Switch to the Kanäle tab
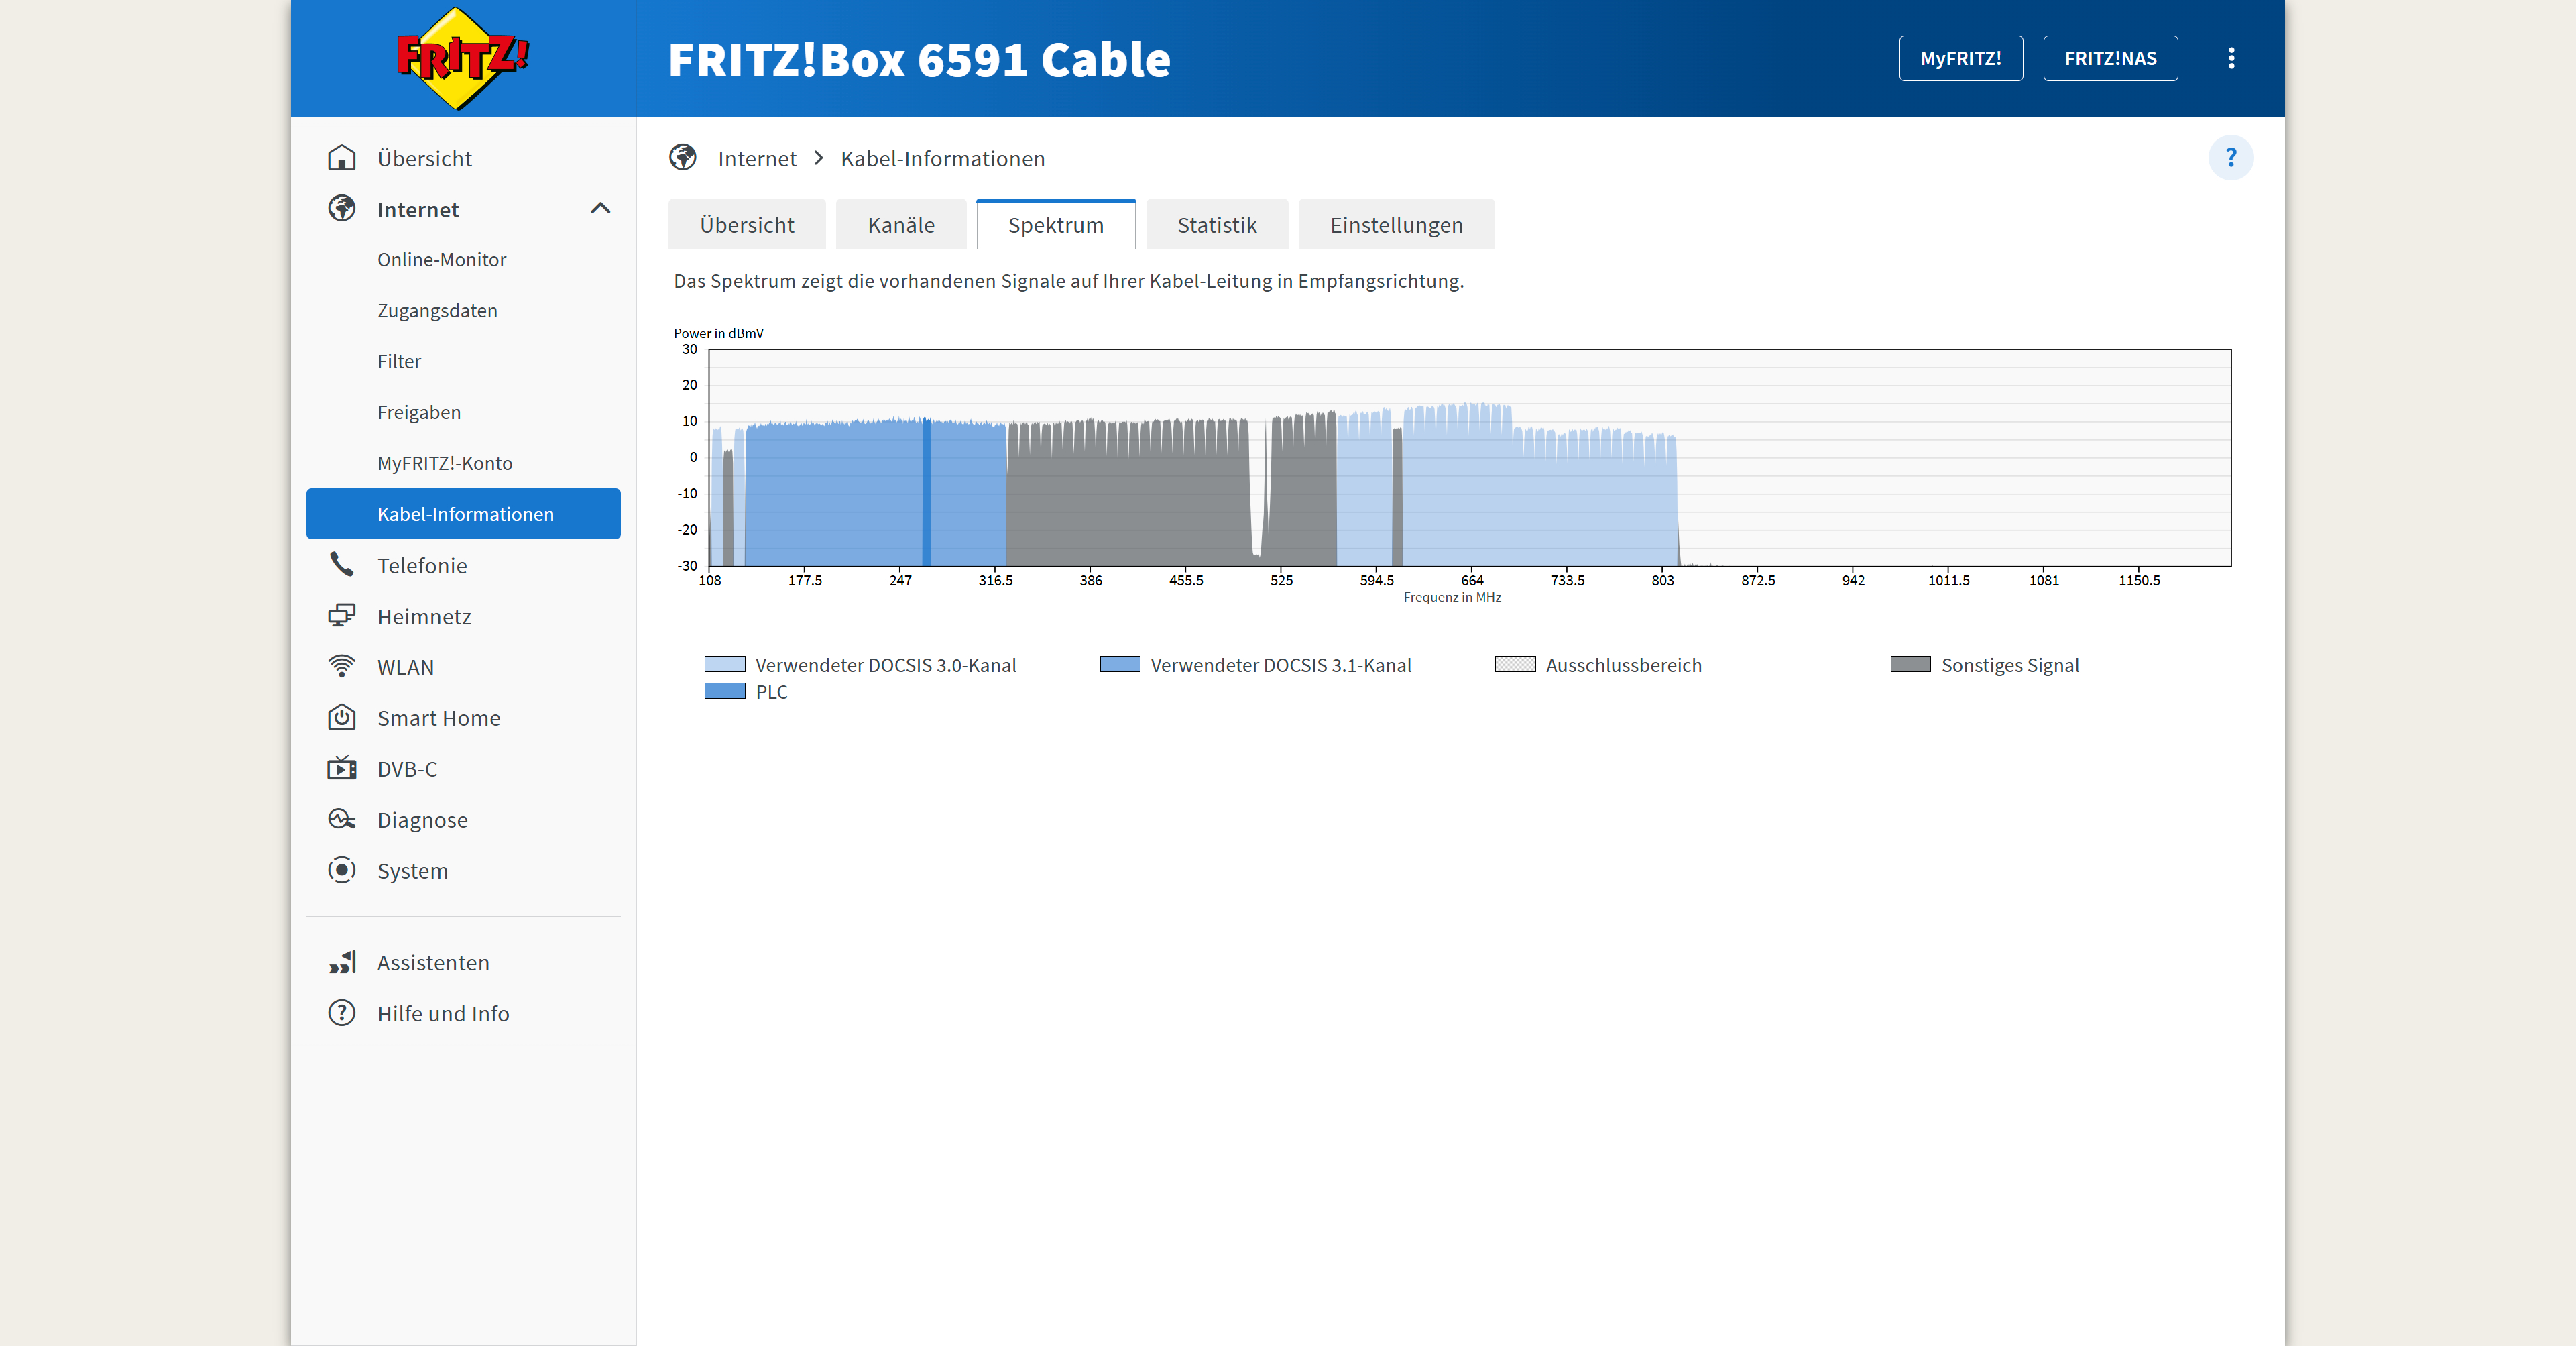The height and width of the screenshot is (1346, 2576). coord(900,225)
